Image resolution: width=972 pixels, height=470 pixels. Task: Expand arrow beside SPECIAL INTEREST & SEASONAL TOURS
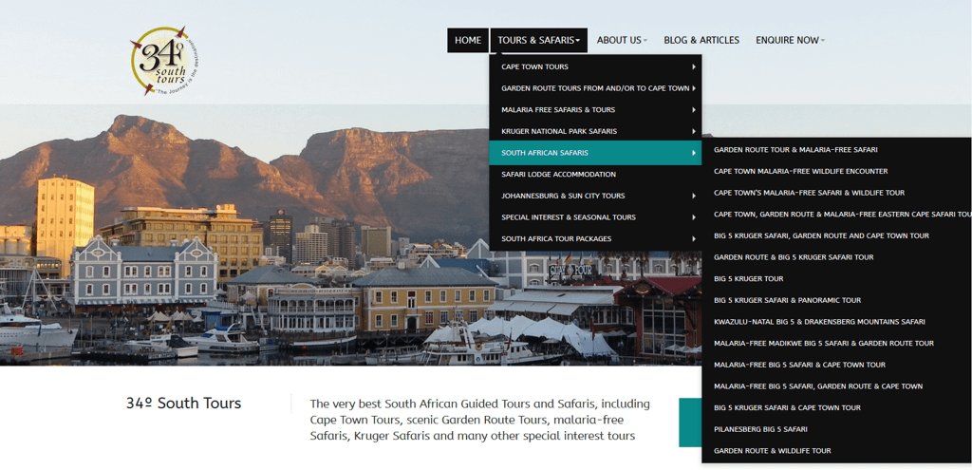pos(694,217)
